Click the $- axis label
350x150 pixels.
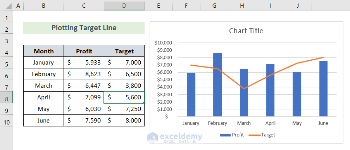[x=167, y=116]
